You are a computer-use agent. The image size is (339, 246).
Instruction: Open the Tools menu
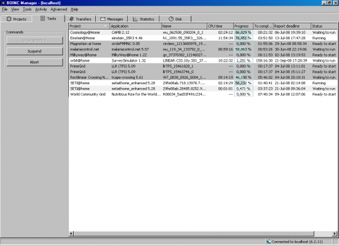click(27, 9)
